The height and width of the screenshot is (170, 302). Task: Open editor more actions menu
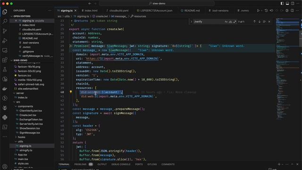tap(298, 10)
